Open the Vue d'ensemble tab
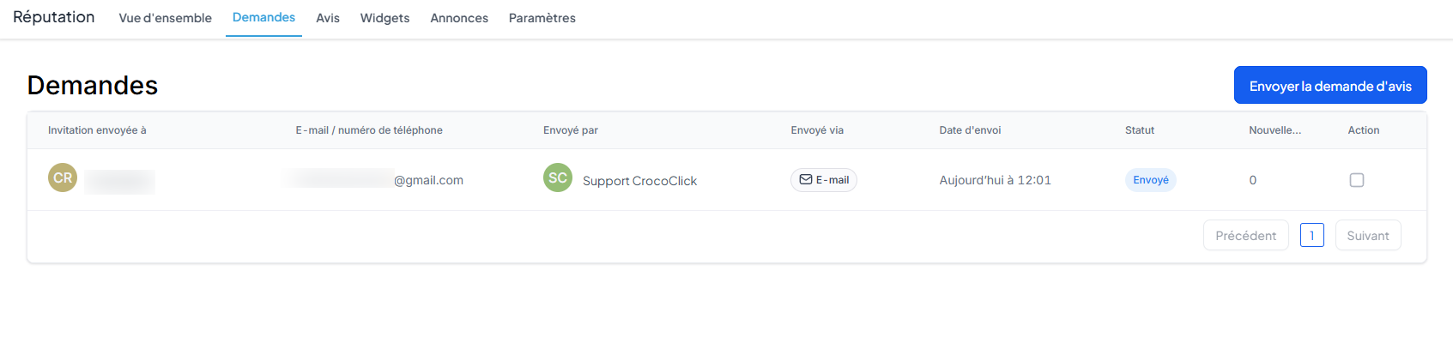 (x=165, y=18)
